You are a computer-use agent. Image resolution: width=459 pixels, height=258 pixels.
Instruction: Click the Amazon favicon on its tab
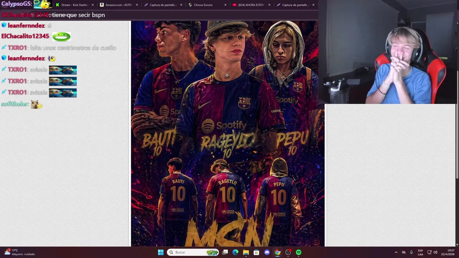[102, 5]
